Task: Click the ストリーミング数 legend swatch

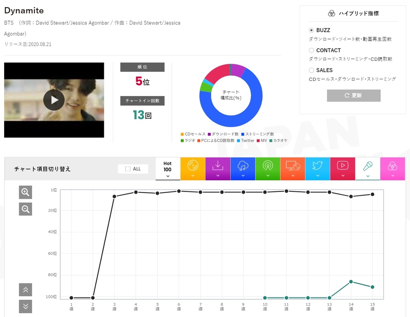Action: click(242, 134)
